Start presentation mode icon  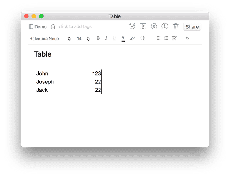[x=143, y=26]
